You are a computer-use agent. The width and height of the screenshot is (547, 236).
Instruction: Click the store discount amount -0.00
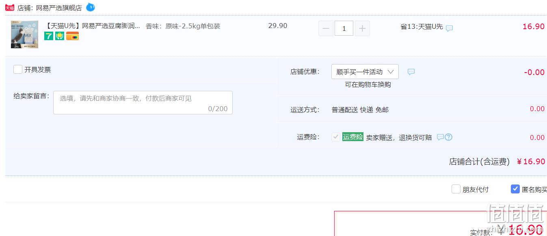pyautogui.click(x=534, y=73)
